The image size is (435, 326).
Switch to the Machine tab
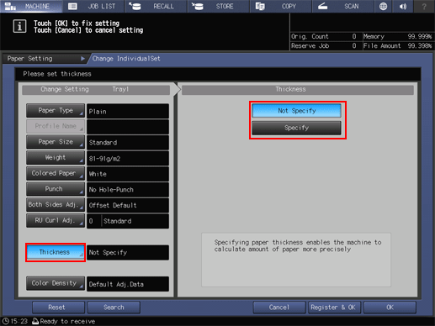[31, 6]
